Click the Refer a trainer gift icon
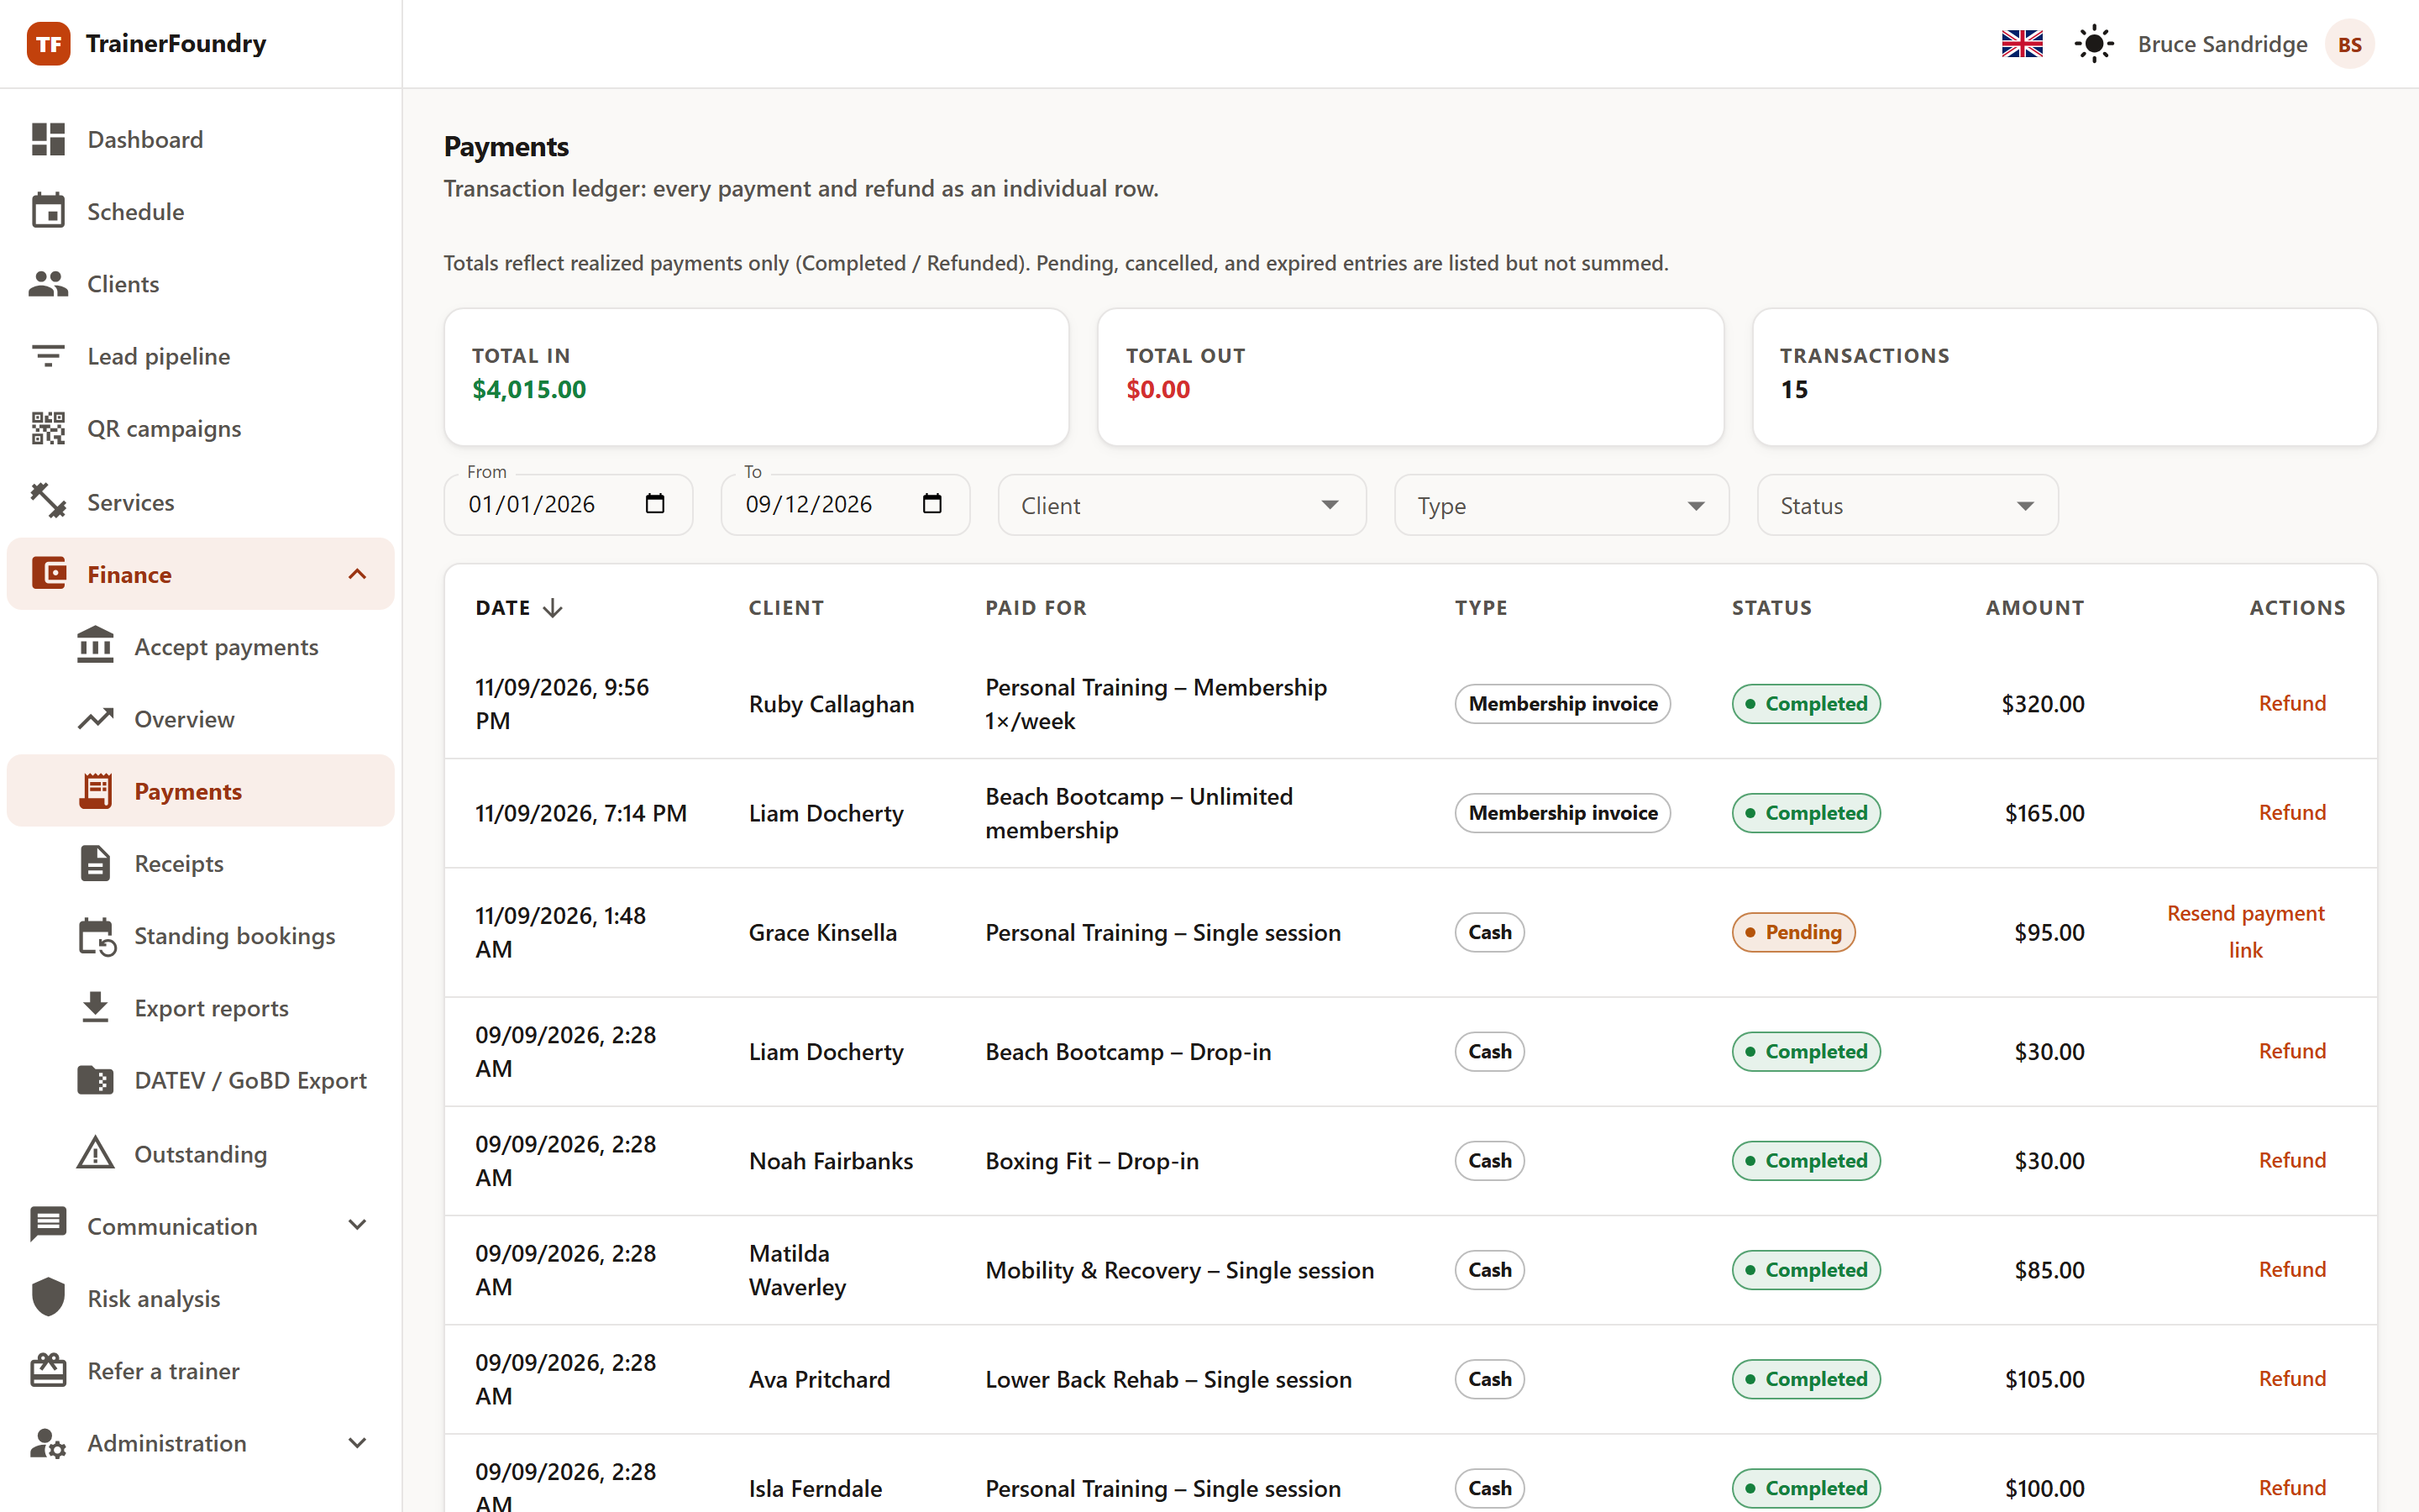Viewport: 2419px width, 1512px height. click(x=48, y=1370)
